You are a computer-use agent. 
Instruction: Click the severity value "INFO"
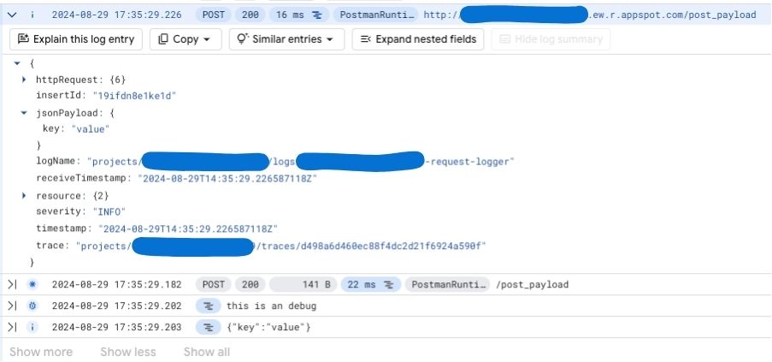tap(109, 211)
